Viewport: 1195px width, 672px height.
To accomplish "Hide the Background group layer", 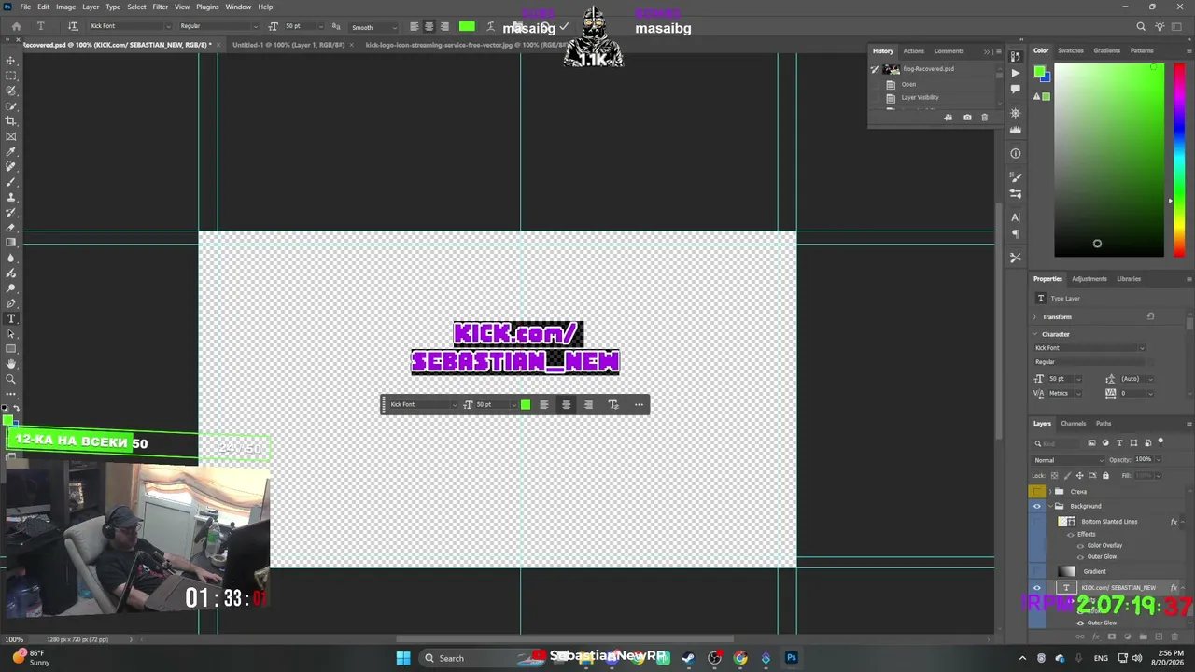I will pos(1036,506).
